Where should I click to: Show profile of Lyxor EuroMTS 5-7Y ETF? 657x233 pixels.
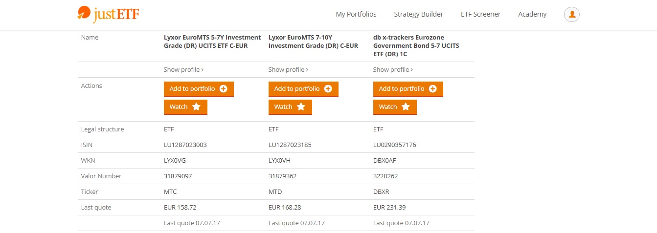[183, 70]
